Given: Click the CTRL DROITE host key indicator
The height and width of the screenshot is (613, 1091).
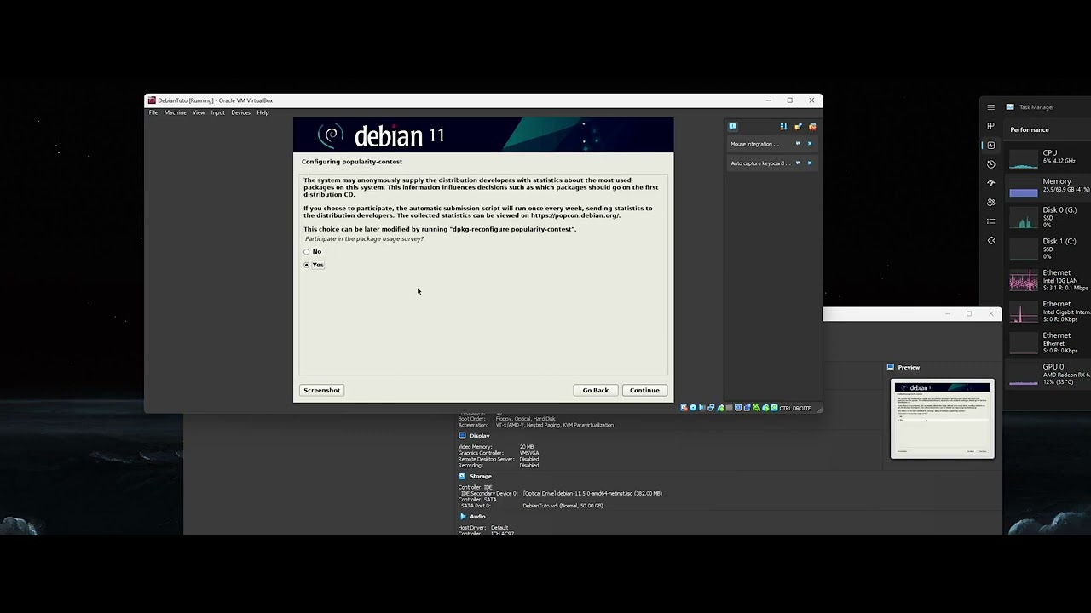Looking at the screenshot, I should (x=795, y=408).
